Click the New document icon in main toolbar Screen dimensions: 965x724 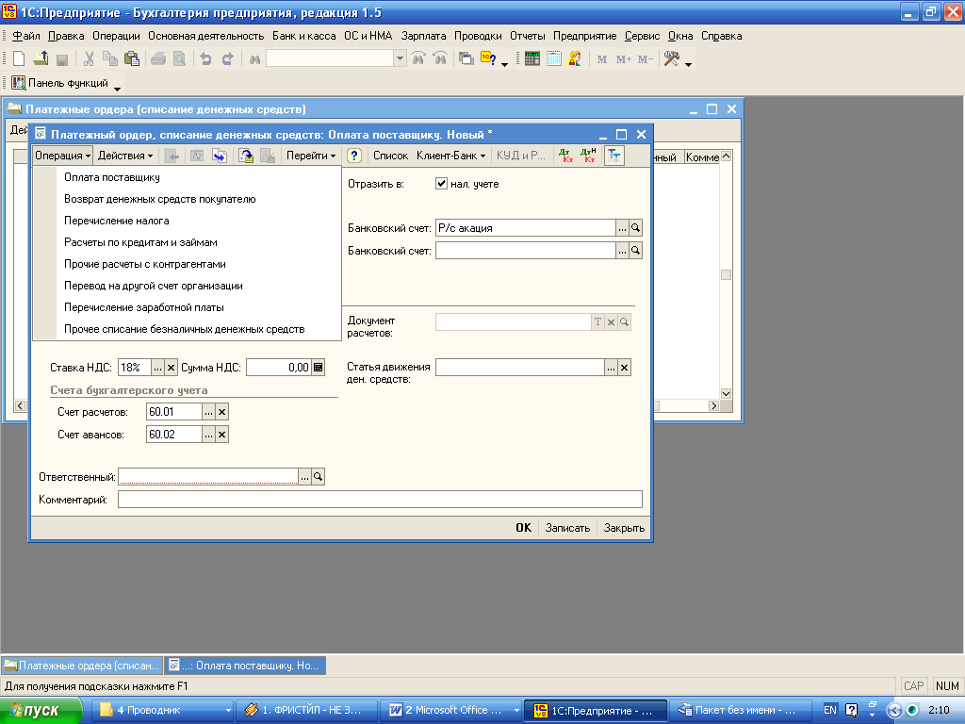[x=19, y=59]
